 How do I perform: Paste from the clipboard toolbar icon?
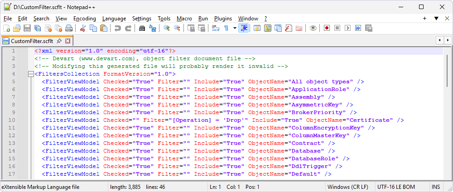[103, 28]
